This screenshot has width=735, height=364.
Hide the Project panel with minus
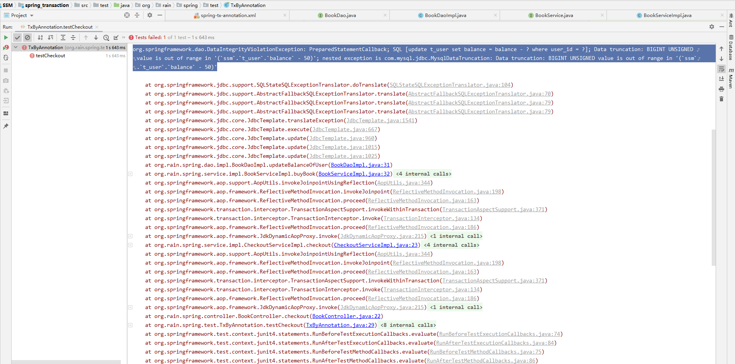tap(159, 15)
